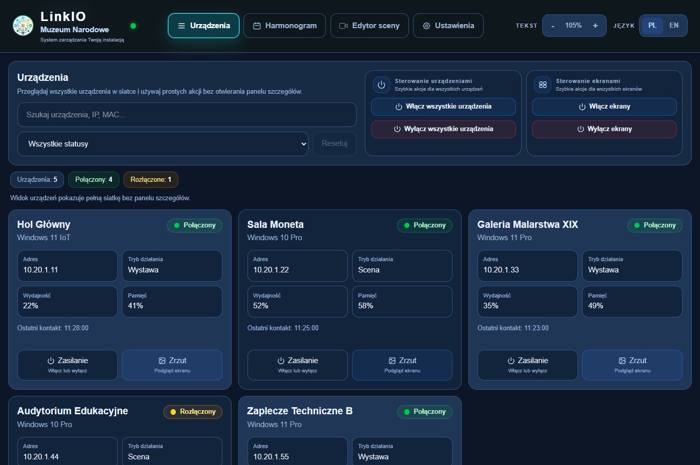Click Wyłącz wszystkie urządzenia
The width and height of the screenshot is (700, 465).
pyautogui.click(x=443, y=129)
